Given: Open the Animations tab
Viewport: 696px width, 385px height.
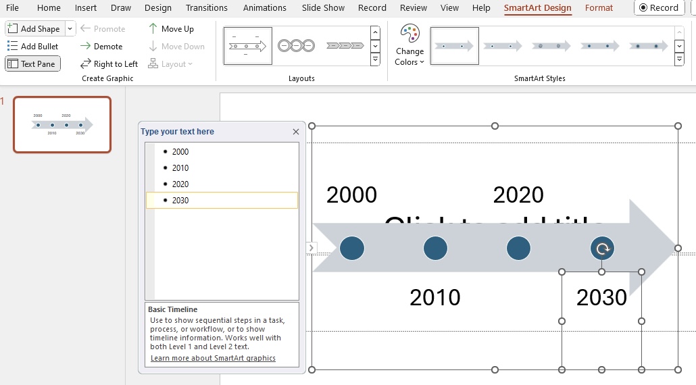Looking at the screenshot, I should (x=265, y=8).
